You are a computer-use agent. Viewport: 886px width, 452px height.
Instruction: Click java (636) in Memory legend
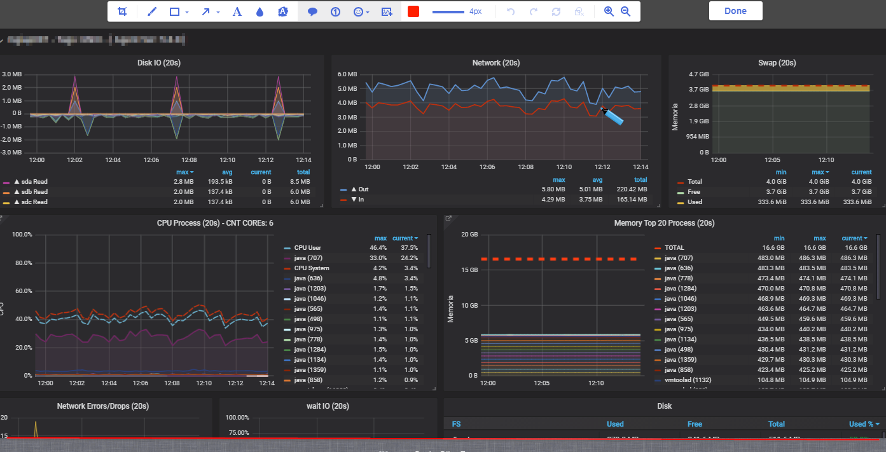[678, 268]
